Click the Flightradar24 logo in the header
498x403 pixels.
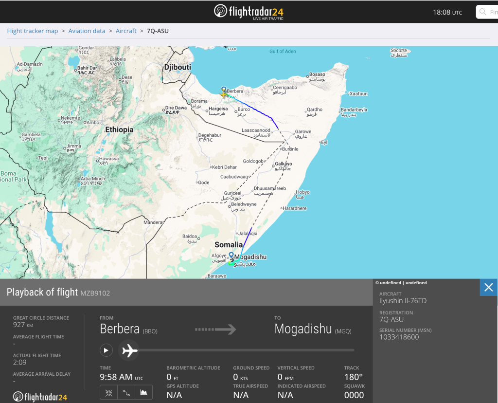click(249, 12)
